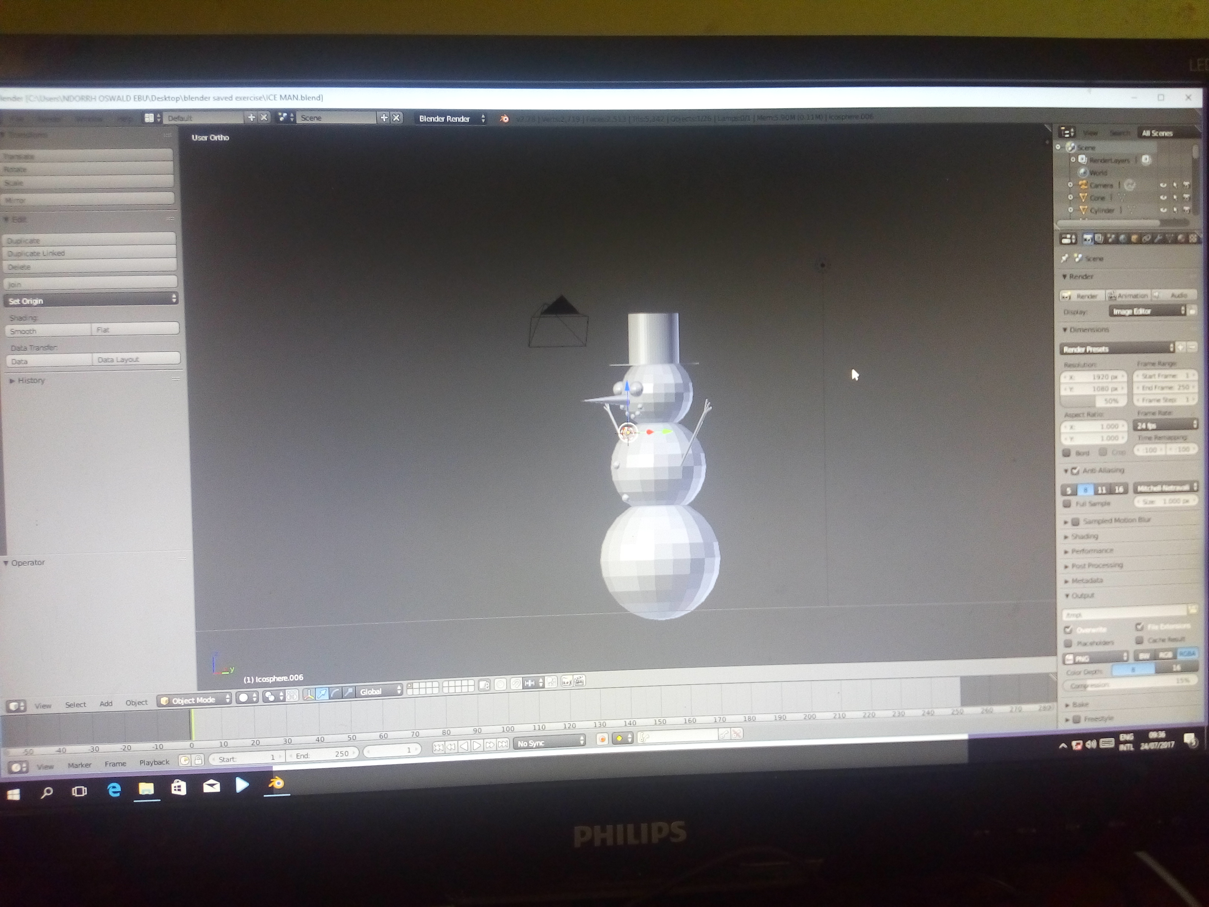Screen dimensions: 1209x907
Task: Disable the Anti-Aliasing checkbox
Action: 1075,470
